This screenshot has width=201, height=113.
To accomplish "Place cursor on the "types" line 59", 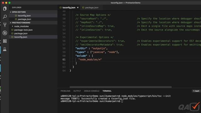I will 97,52.
